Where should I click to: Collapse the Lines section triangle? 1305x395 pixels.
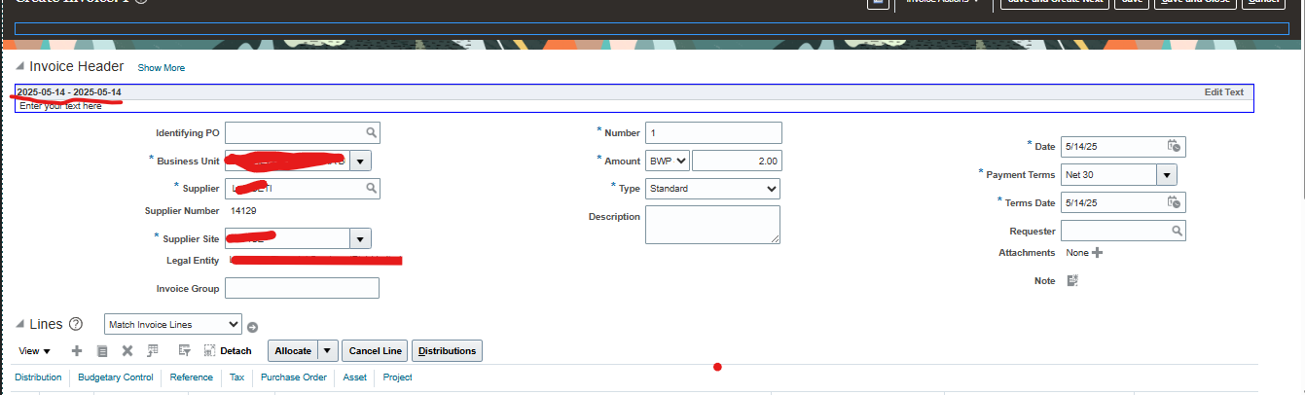click(x=20, y=325)
